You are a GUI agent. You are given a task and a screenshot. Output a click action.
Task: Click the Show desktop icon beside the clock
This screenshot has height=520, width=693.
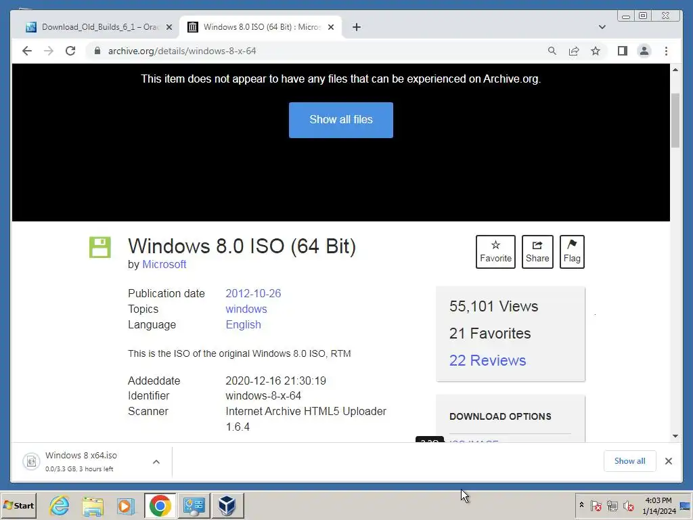coord(685,505)
